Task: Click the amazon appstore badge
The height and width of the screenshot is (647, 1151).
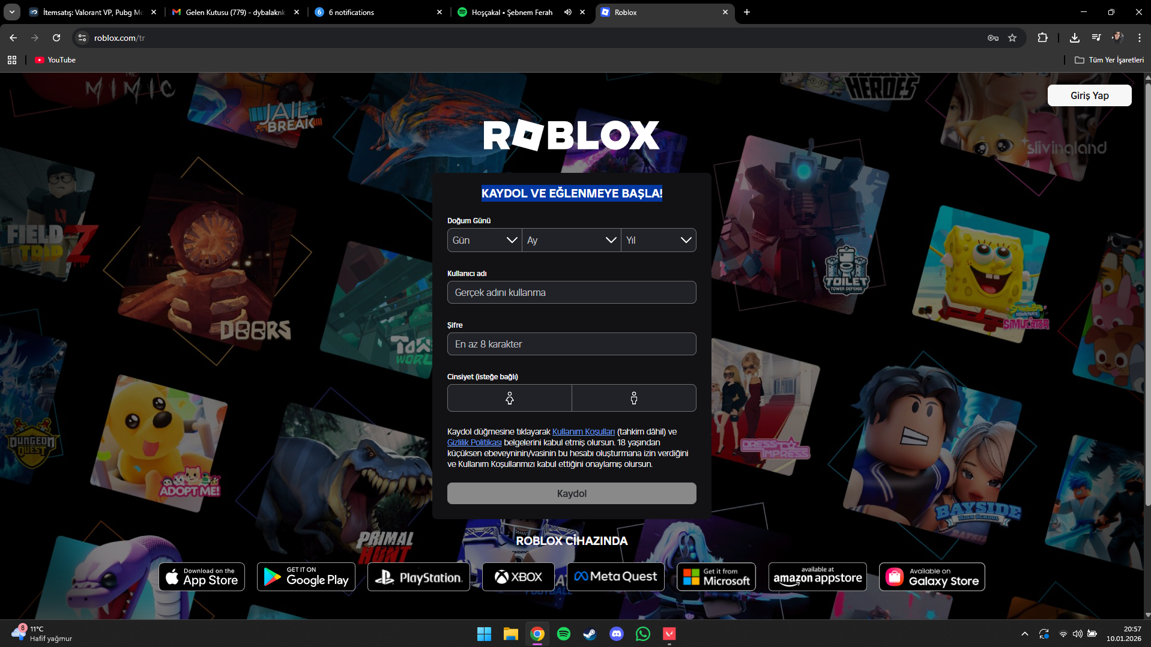Action: tap(818, 577)
